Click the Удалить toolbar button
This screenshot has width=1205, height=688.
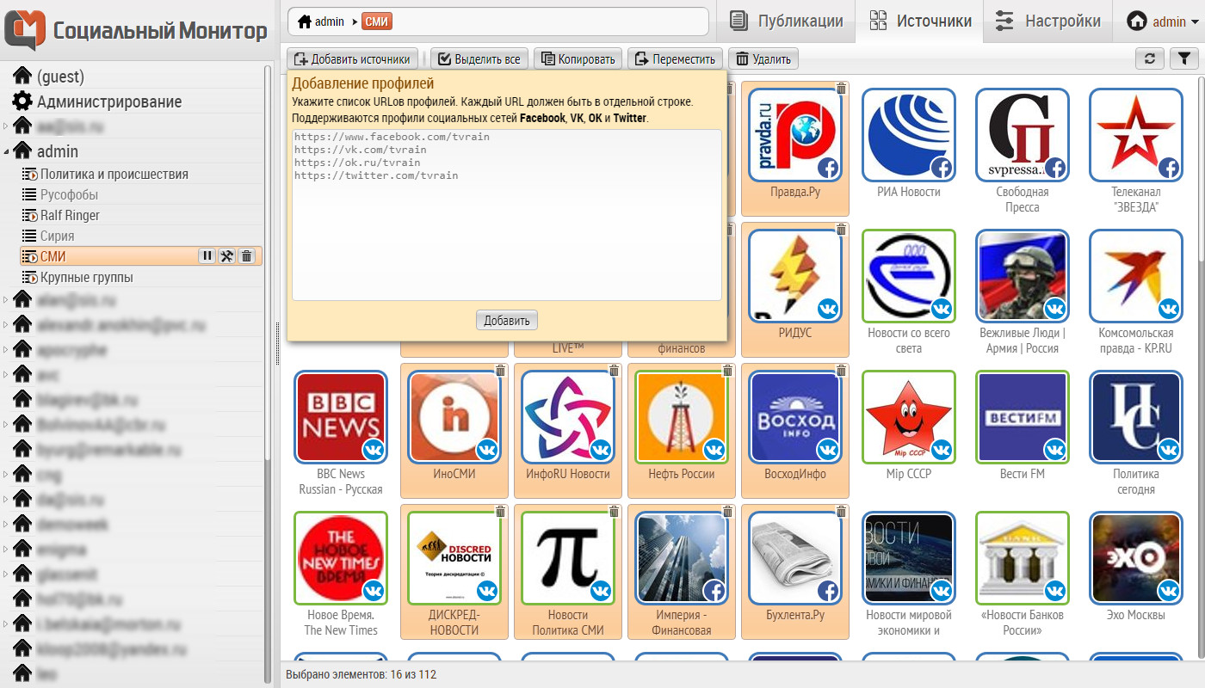coord(763,58)
